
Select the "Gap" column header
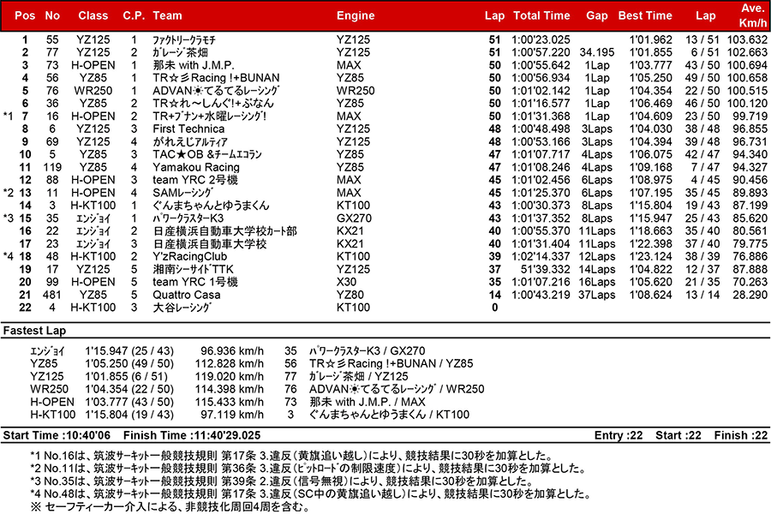(597, 15)
